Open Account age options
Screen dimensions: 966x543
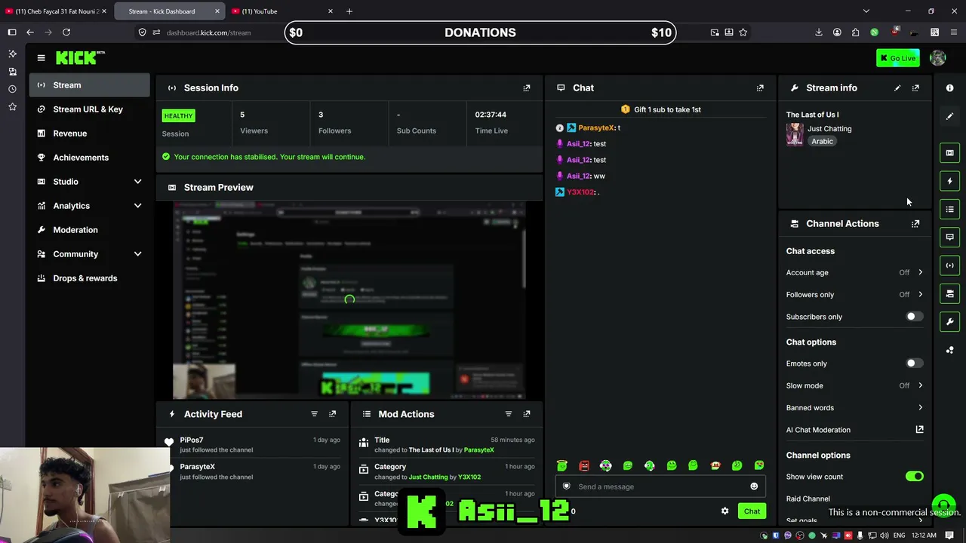coord(854,273)
